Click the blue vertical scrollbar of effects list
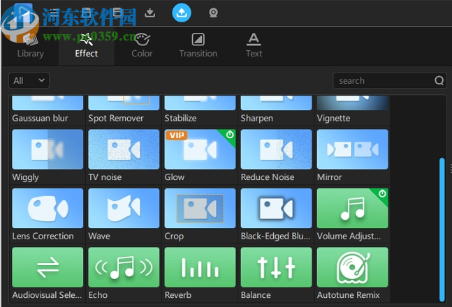This screenshot has width=452, height=307. [442, 230]
